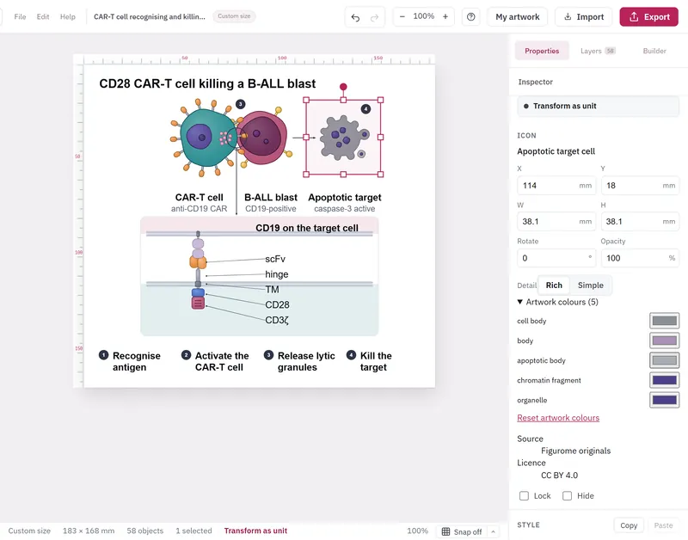Open the Help menu
This screenshot has width=688, height=540.
68,16
